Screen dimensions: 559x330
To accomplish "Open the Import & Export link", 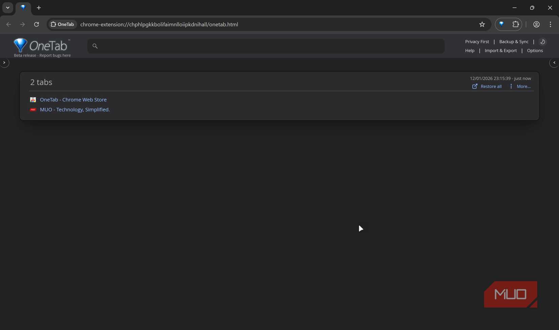I will coord(500,50).
